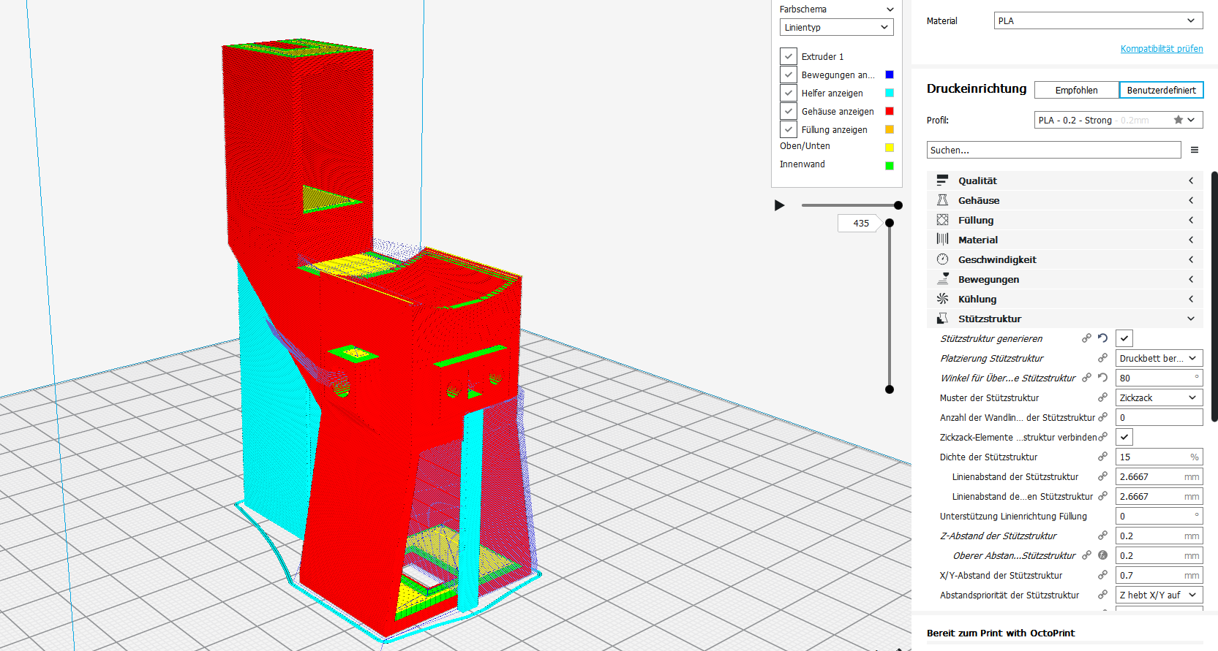This screenshot has height=651, width=1218.
Task: Open the Material PLA dropdown
Action: click(x=1099, y=20)
